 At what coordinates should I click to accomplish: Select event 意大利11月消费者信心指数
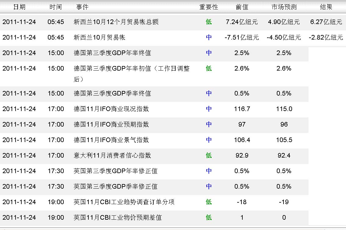click(x=112, y=155)
